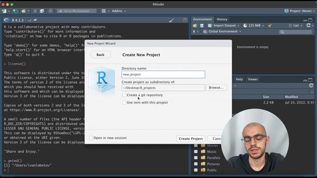Click the workspace panes grid icon
This screenshot has height=178, width=317.
tap(104, 11)
